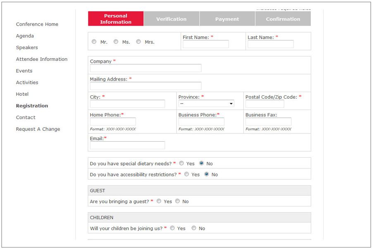Go to the Payment step tab
This screenshot has width=372, height=249.
point(227,19)
